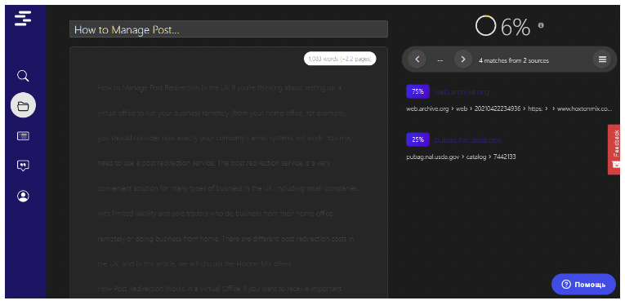Image resolution: width=625 pixels, height=305 pixels.
Task: Open the web.archive.org source link
Action: pos(461,92)
